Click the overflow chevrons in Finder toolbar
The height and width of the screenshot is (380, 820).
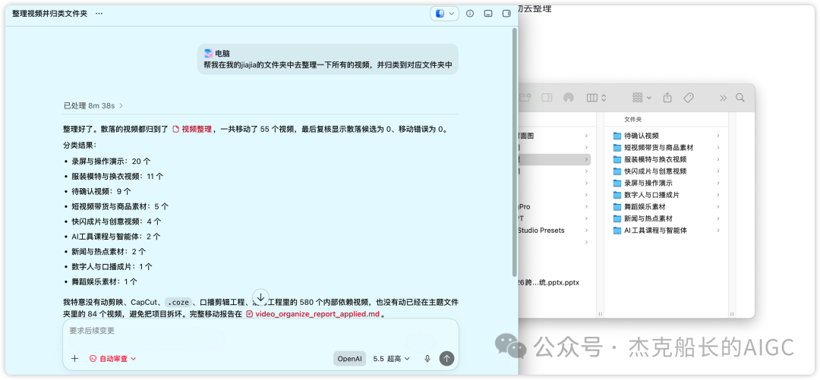pyautogui.click(x=724, y=98)
